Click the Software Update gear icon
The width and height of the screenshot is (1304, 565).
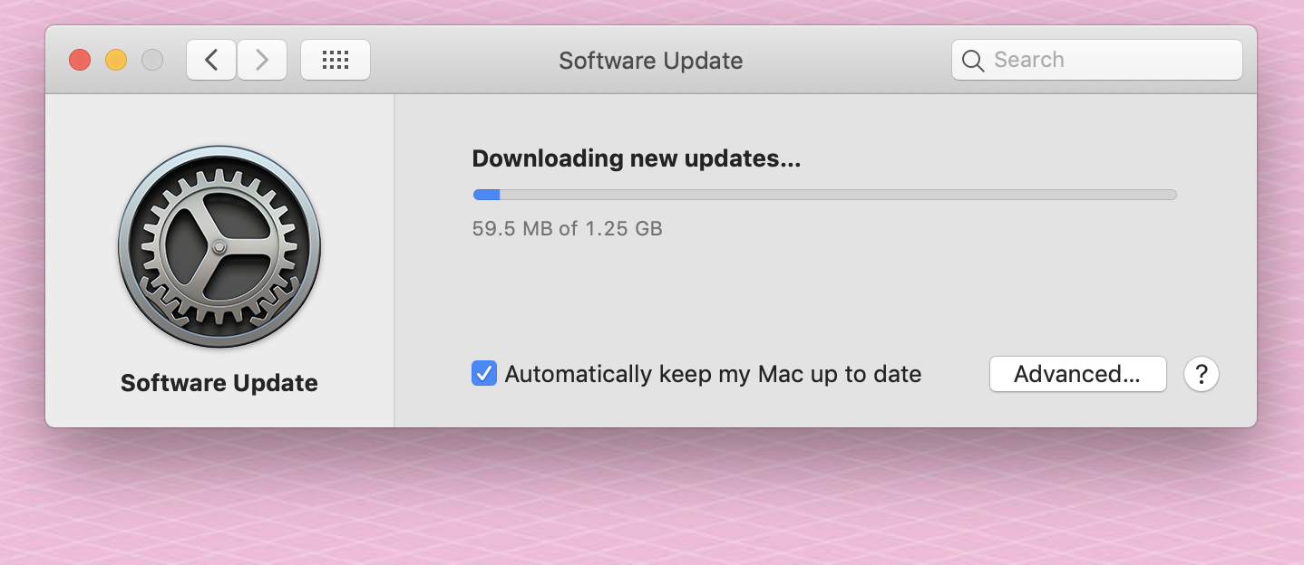click(219, 247)
